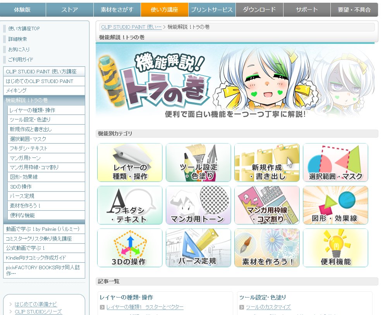Select 図形・効果線 in the sidebar
385x315 pixels.
(46, 177)
